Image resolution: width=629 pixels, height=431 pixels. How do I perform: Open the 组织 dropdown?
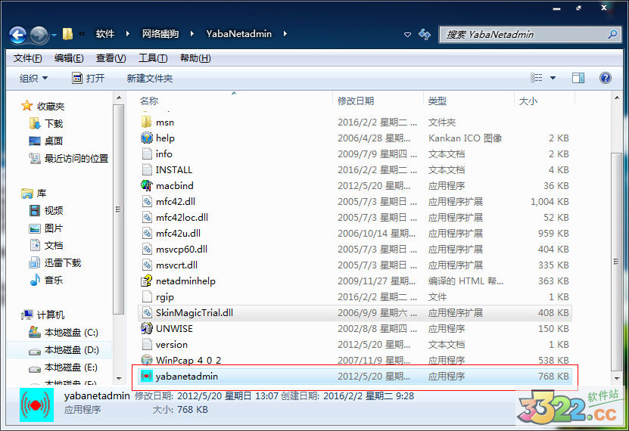34,78
